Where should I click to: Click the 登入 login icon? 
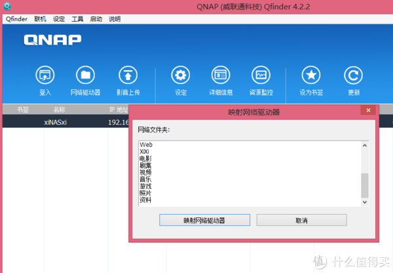pyautogui.click(x=45, y=75)
